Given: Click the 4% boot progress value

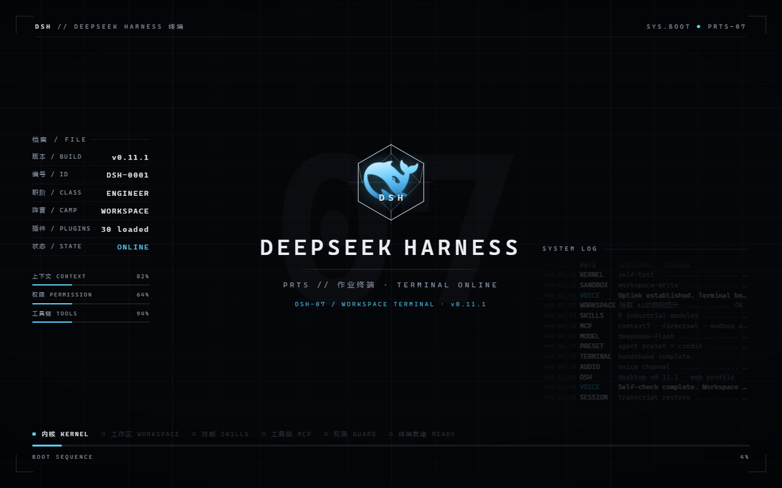Looking at the screenshot, I should pos(744,457).
